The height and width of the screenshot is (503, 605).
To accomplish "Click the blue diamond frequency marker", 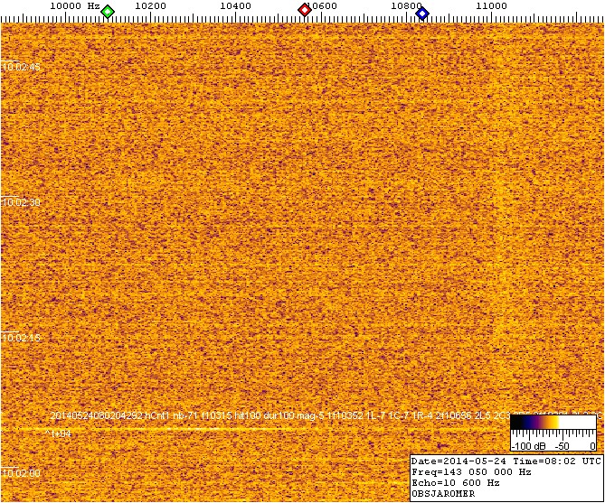I will (422, 12).
